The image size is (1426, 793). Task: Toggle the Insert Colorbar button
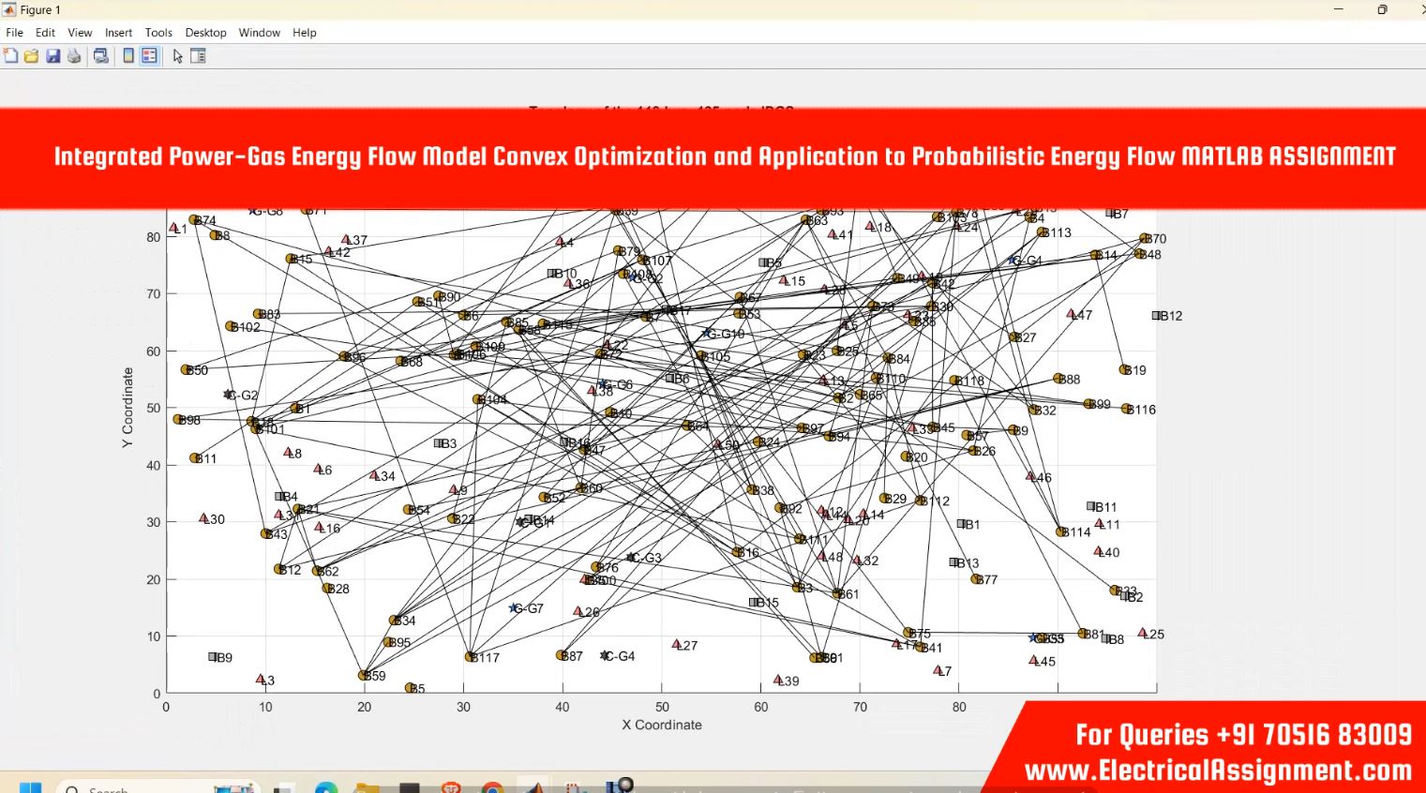pos(128,56)
